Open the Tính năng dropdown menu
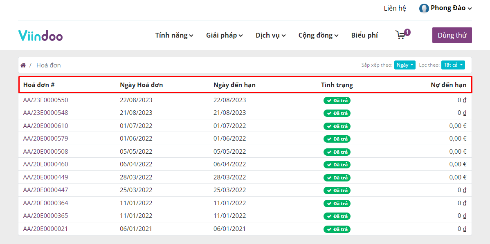The height and width of the screenshot is (244, 490). 174,35
